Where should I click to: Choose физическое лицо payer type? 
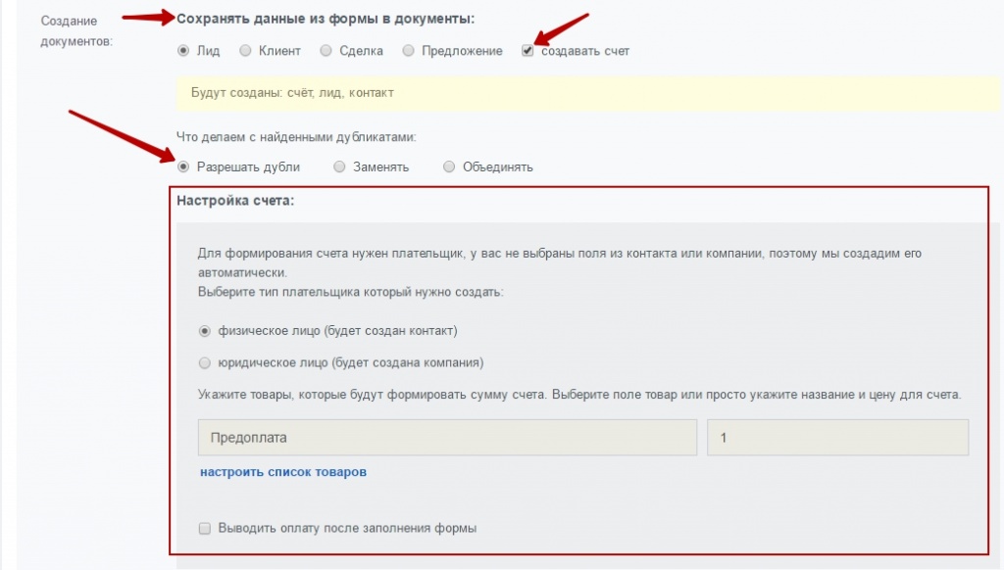coord(204,331)
